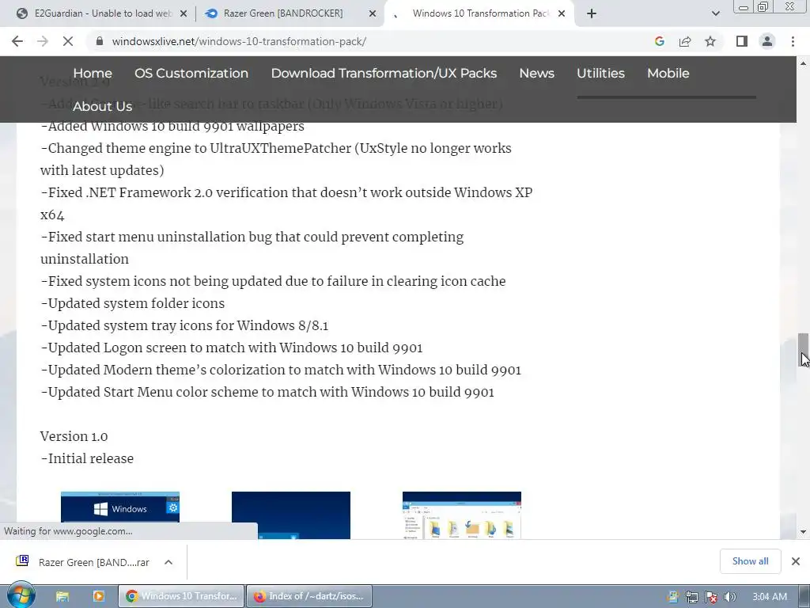Image resolution: width=810 pixels, height=608 pixels.
Task: Click the Updated system tray icons line
Action: pos(184,325)
